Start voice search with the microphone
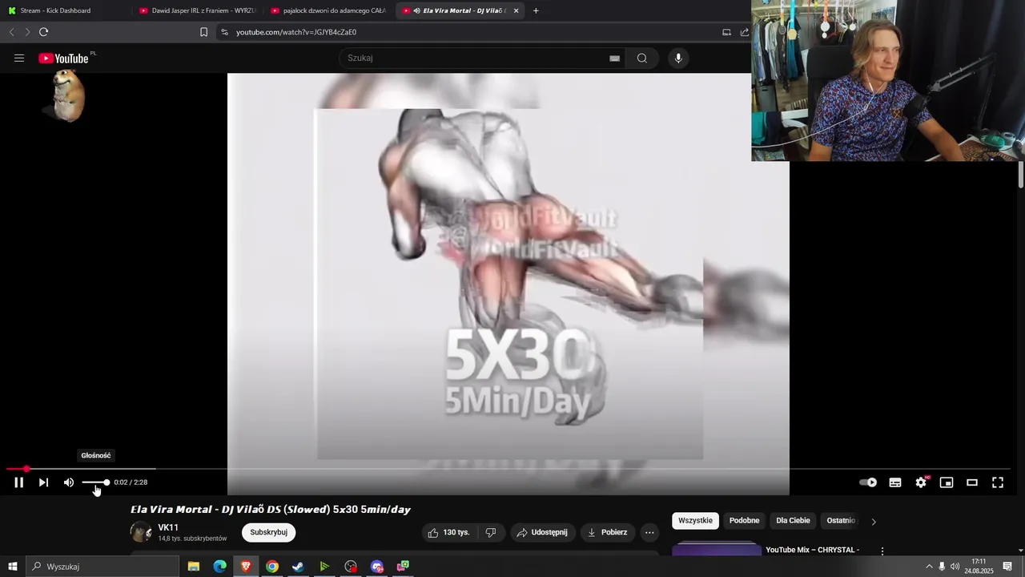1025x577 pixels. click(678, 58)
